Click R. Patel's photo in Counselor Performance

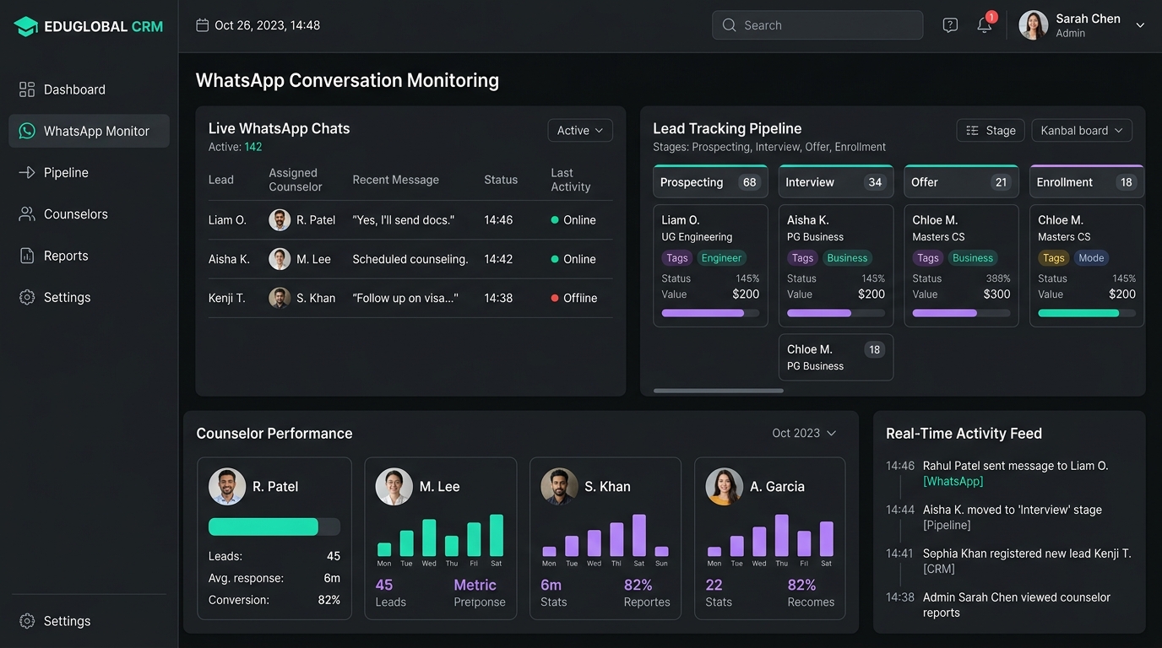tap(227, 487)
